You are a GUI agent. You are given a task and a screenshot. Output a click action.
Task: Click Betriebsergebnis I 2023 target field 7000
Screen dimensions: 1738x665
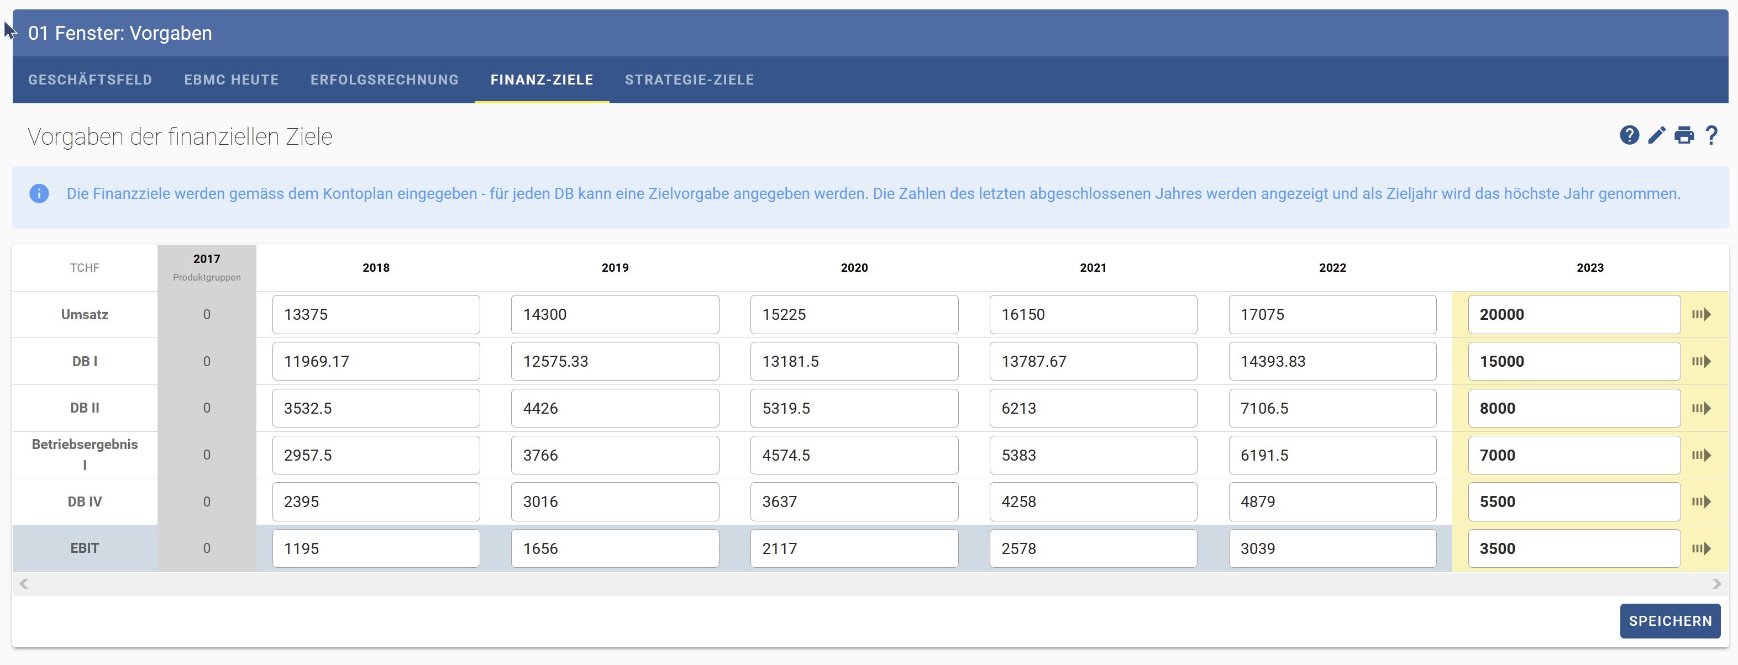coord(1574,455)
